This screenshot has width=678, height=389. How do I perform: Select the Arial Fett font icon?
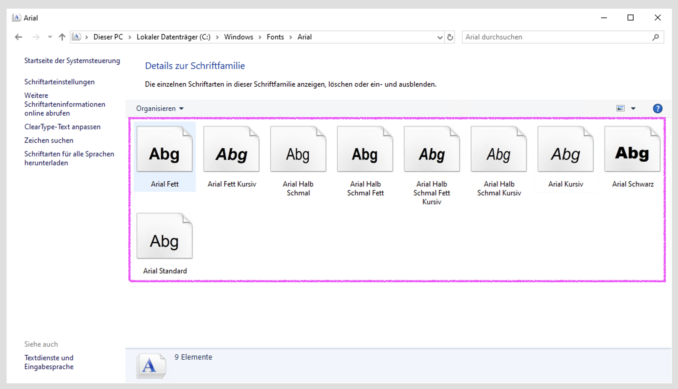coord(164,149)
